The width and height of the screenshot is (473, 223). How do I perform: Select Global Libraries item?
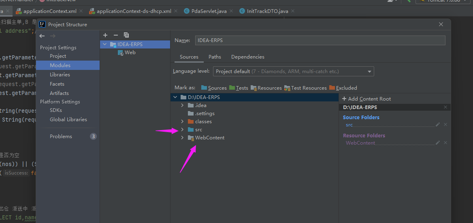pyautogui.click(x=68, y=120)
